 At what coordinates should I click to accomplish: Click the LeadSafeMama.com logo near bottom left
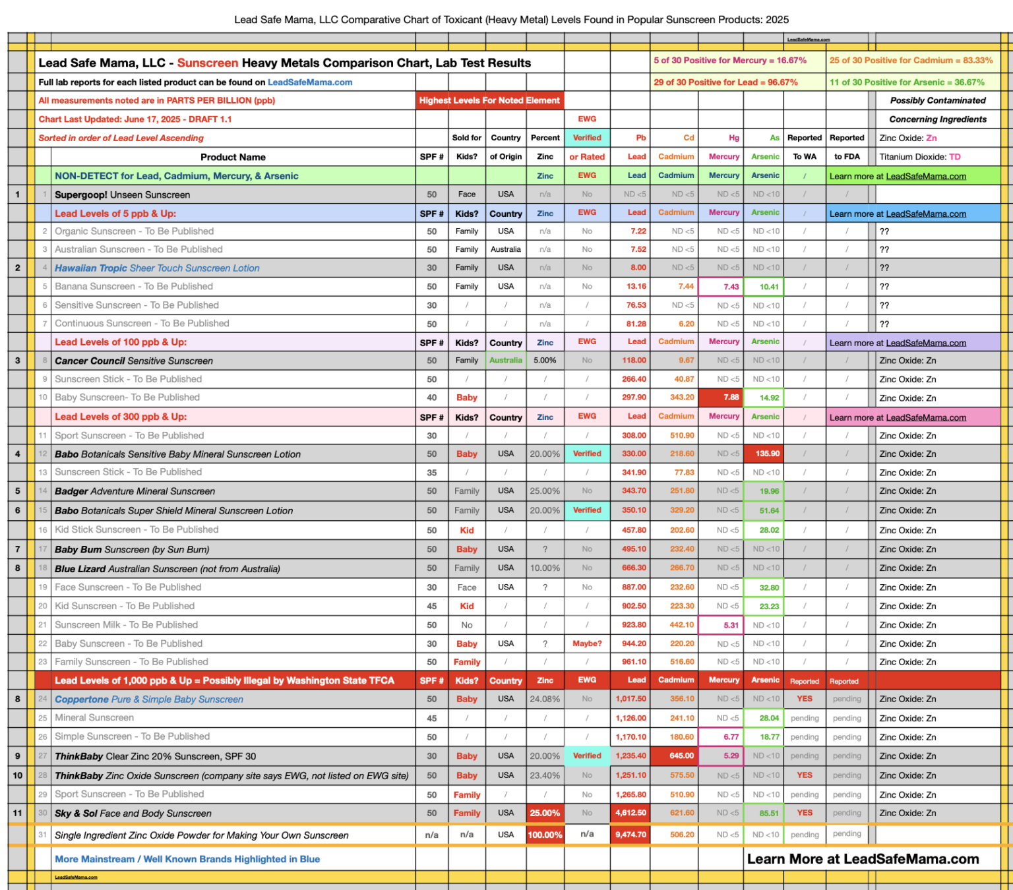[x=76, y=877]
